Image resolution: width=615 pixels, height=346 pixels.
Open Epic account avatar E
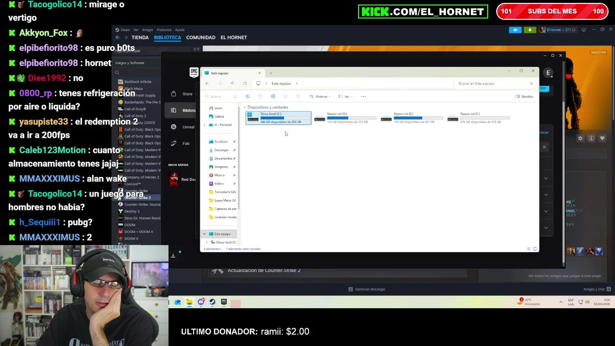tap(548, 73)
